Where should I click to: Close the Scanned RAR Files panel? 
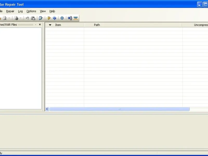[x=40, y=24]
